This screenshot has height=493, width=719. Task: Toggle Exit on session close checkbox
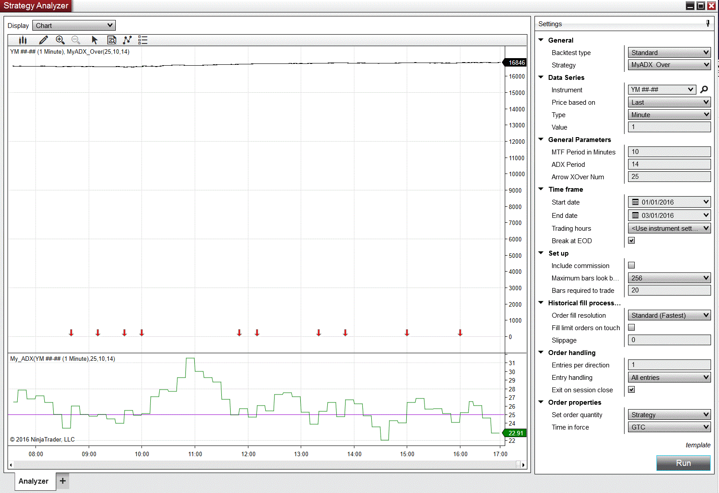click(632, 390)
